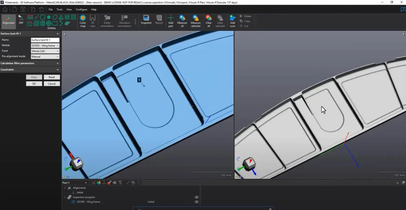Click the Add part icon
The height and width of the screenshot is (210, 406).
tap(171, 20)
